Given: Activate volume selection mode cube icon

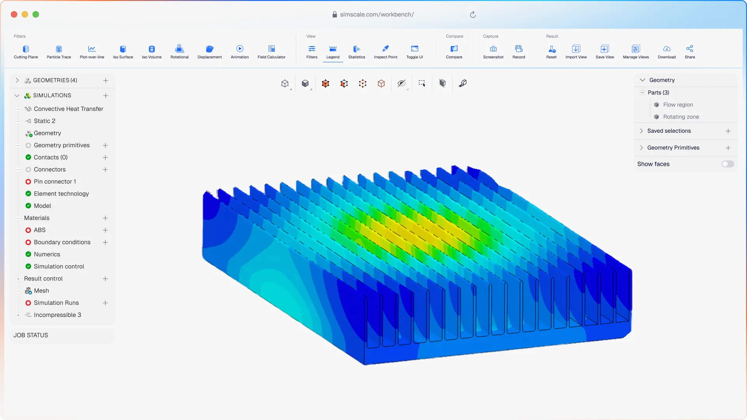Looking at the screenshot, I should click(x=325, y=83).
